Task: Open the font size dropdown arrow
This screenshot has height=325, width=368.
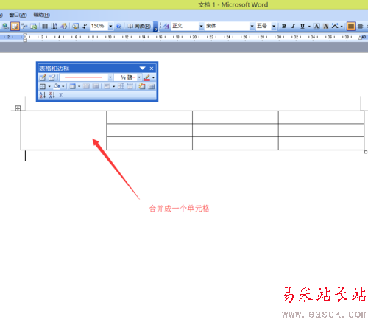Action: (274, 26)
